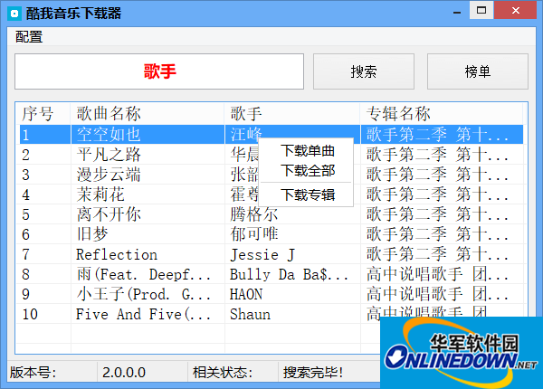Click the 版本号: label in status bar
This screenshot has width=543, height=389.
[33, 373]
